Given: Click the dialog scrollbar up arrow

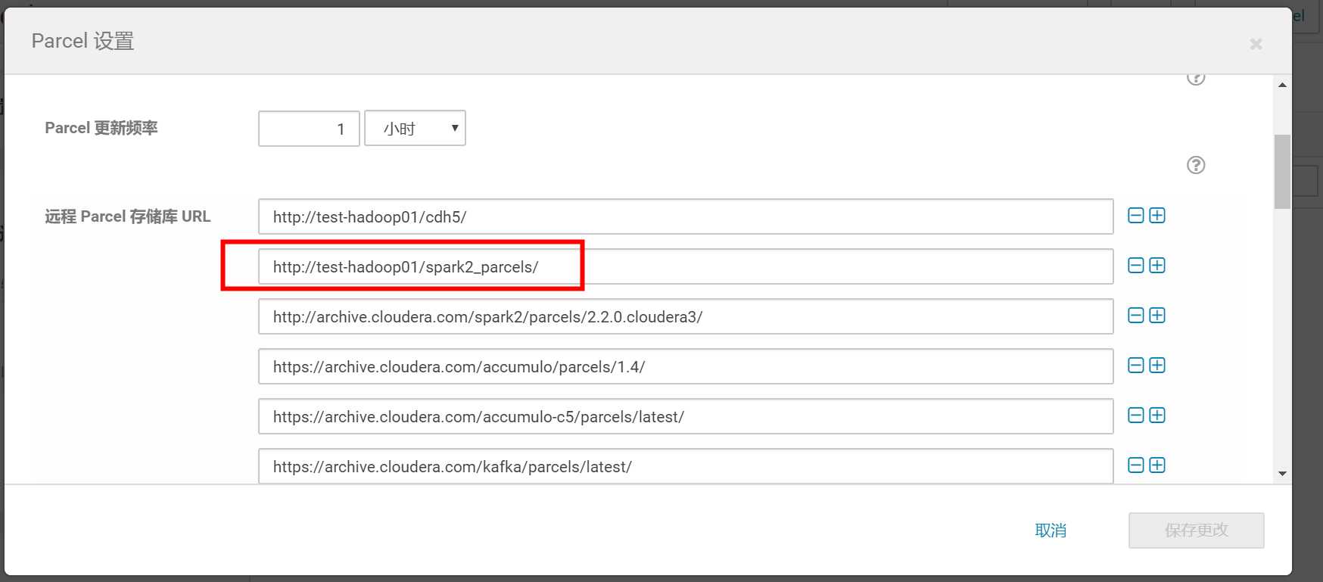Looking at the screenshot, I should pos(1282,85).
